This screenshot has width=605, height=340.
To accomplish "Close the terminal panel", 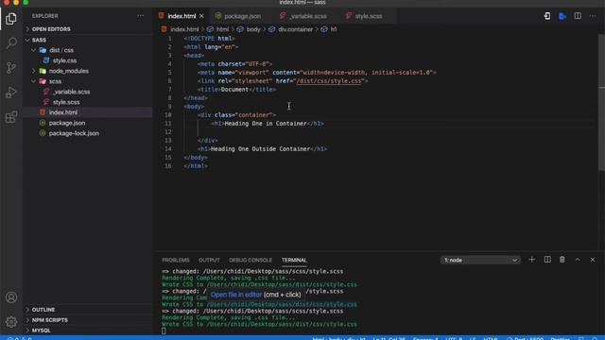I will [593, 260].
